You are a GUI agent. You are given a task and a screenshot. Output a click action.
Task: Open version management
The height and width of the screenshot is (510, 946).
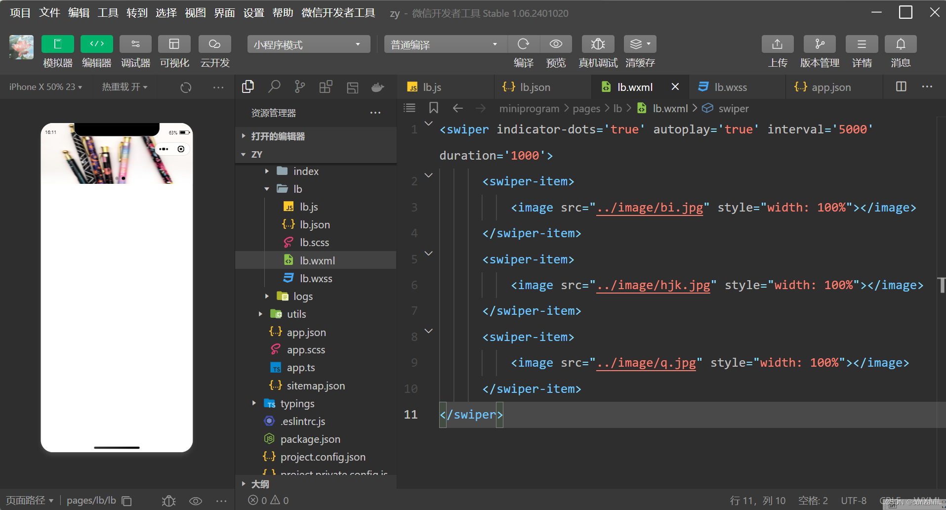tap(820, 44)
